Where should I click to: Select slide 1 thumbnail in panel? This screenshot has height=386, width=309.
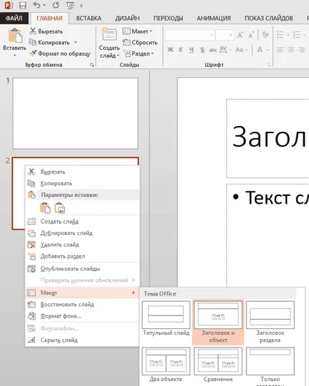tap(75, 113)
